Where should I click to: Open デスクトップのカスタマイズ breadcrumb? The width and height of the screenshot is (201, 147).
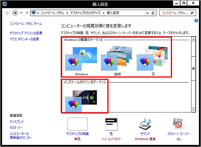pos(85,13)
